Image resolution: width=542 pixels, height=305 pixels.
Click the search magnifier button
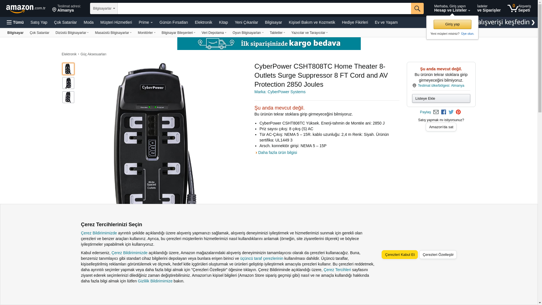click(417, 8)
